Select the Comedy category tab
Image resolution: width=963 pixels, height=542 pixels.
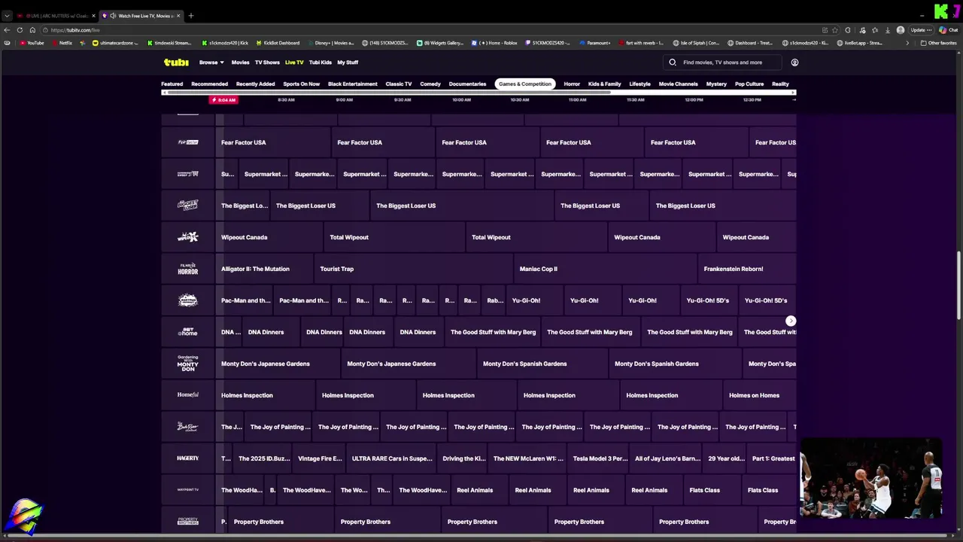tap(430, 84)
